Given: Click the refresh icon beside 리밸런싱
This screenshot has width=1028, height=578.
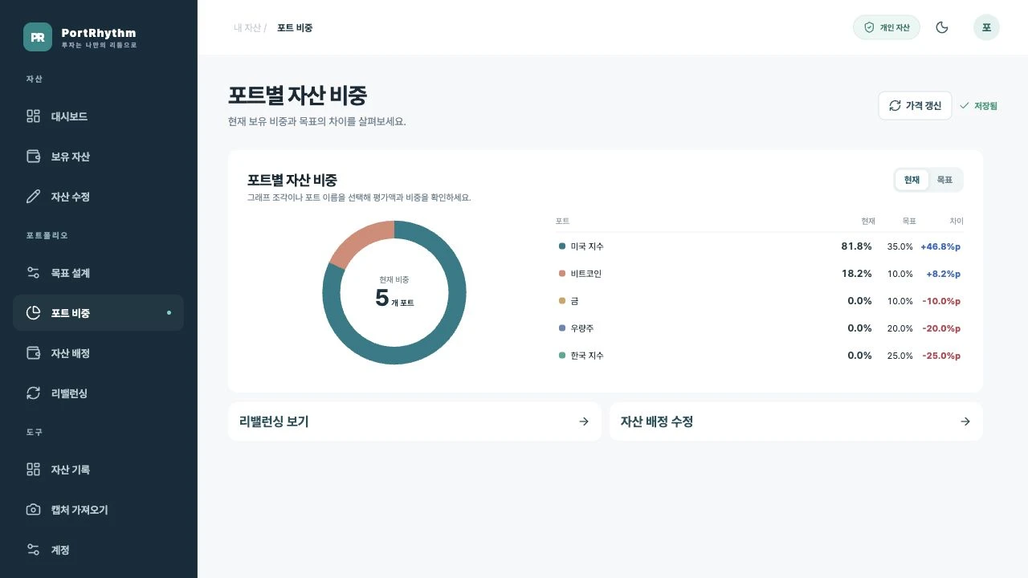Looking at the screenshot, I should click(33, 393).
